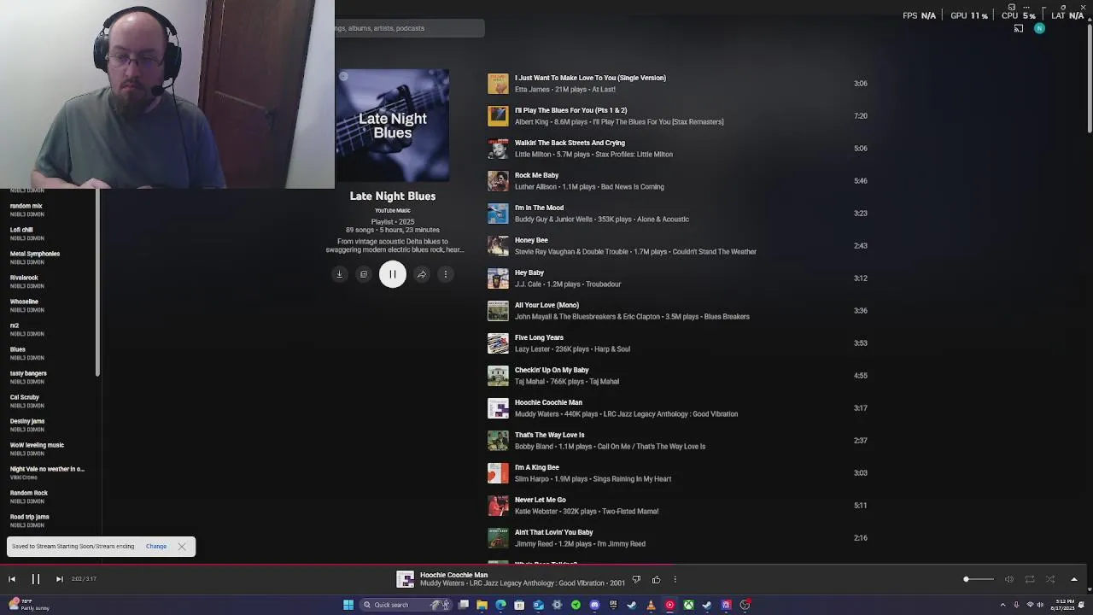
Task: Dismiss the saved to playlist notification
Action: click(182, 547)
